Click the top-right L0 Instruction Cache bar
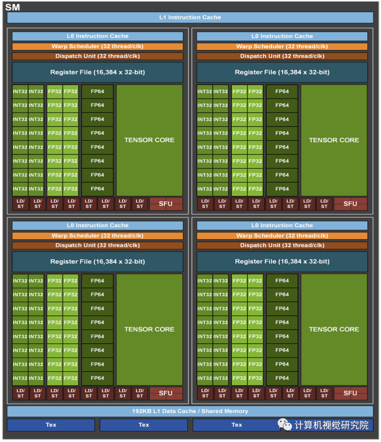The width and height of the screenshot is (381, 442). click(x=282, y=36)
